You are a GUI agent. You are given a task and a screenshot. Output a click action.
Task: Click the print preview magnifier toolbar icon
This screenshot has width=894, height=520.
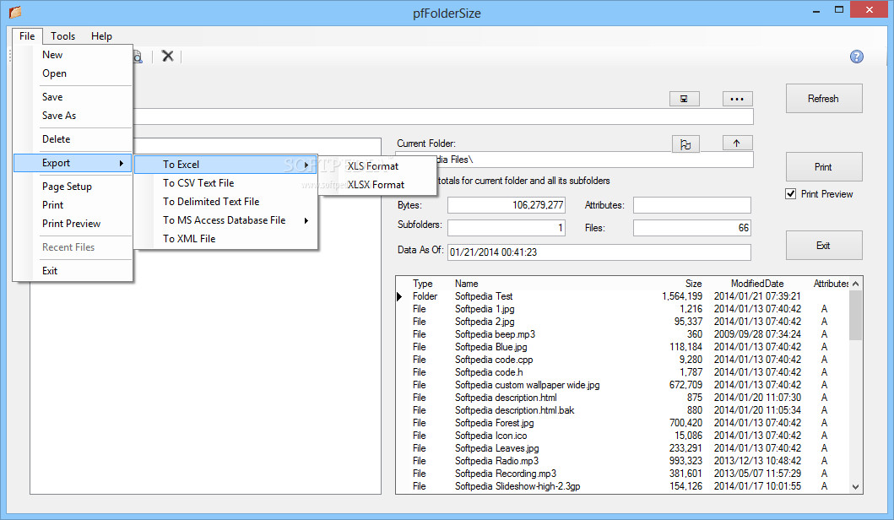tap(138, 57)
